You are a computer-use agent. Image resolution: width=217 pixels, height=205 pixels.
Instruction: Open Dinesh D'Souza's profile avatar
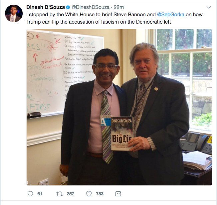click(14, 13)
